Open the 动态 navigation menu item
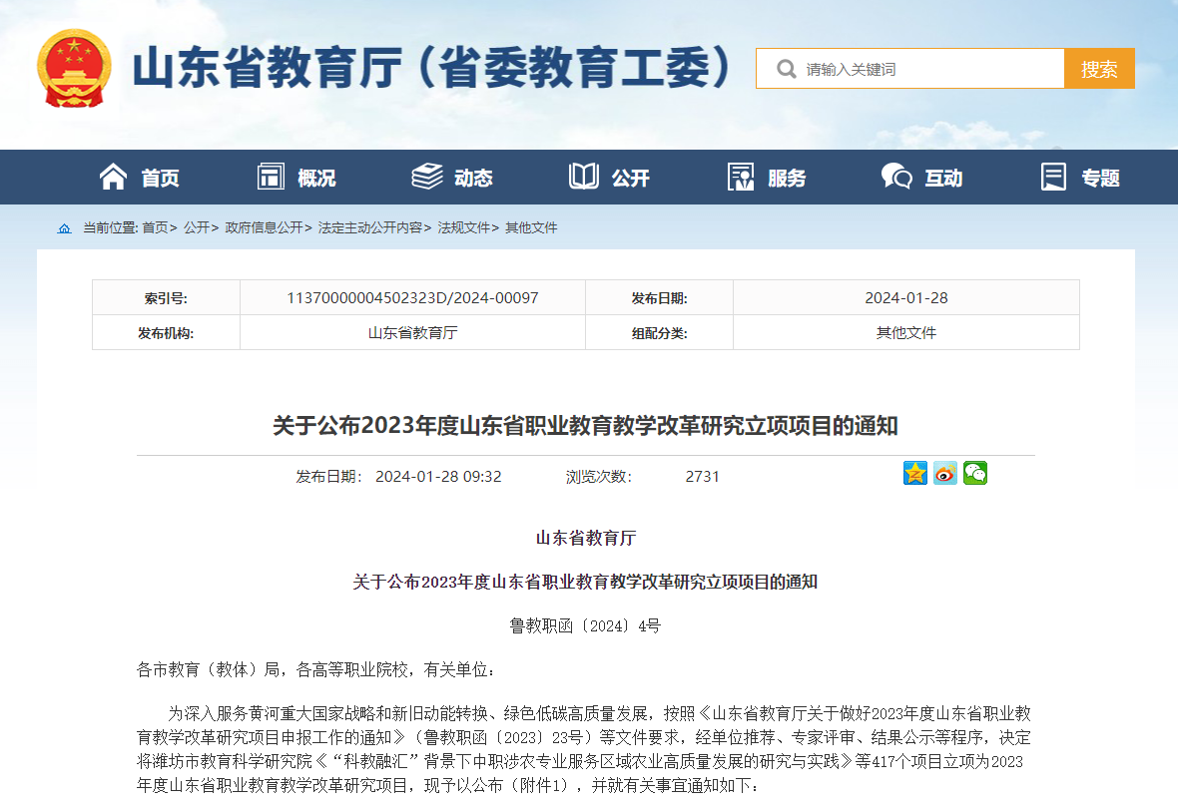Viewport: 1178px width, 812px height. pos(473,178)
